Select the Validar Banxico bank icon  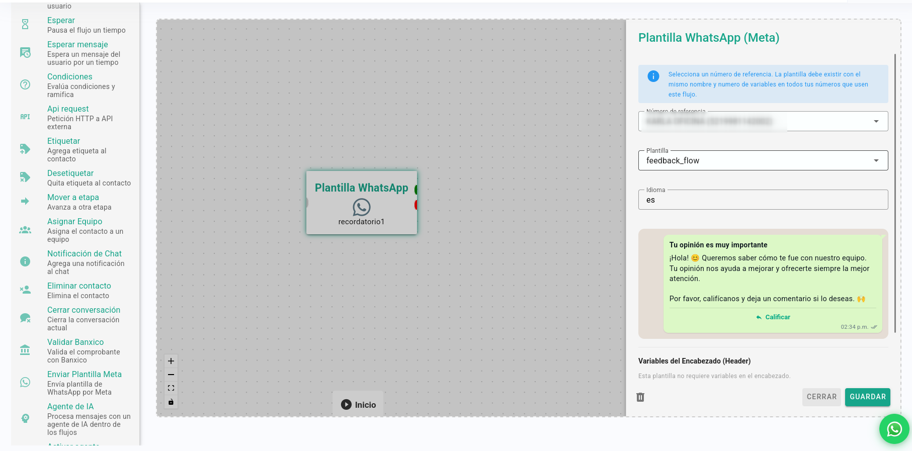25,350
